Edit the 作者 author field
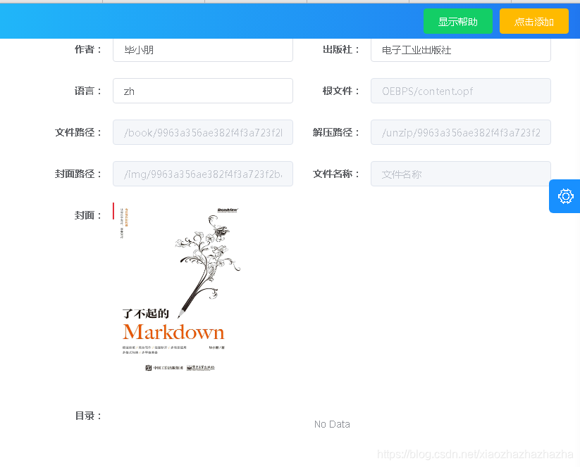 203,50
